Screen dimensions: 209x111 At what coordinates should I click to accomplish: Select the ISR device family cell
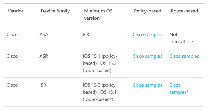coord(43,85)
